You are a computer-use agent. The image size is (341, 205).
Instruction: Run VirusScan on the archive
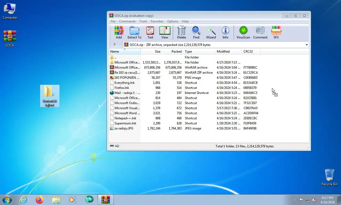pyautogui.click(x=243, y=33)
